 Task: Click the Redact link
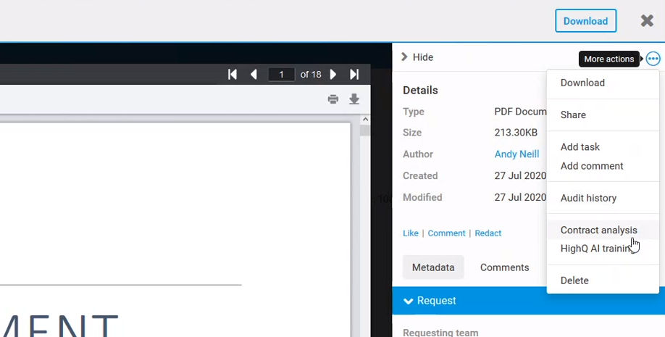pyautogui.click(x=488, y=233)
